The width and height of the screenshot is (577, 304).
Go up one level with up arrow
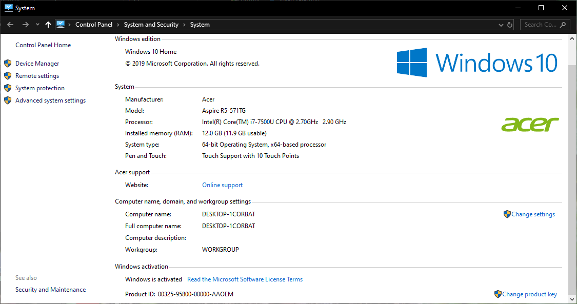pos(48,25)
